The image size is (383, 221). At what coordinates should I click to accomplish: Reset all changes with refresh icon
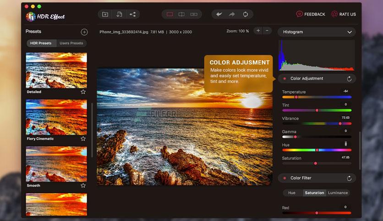[x=246, y=14]
